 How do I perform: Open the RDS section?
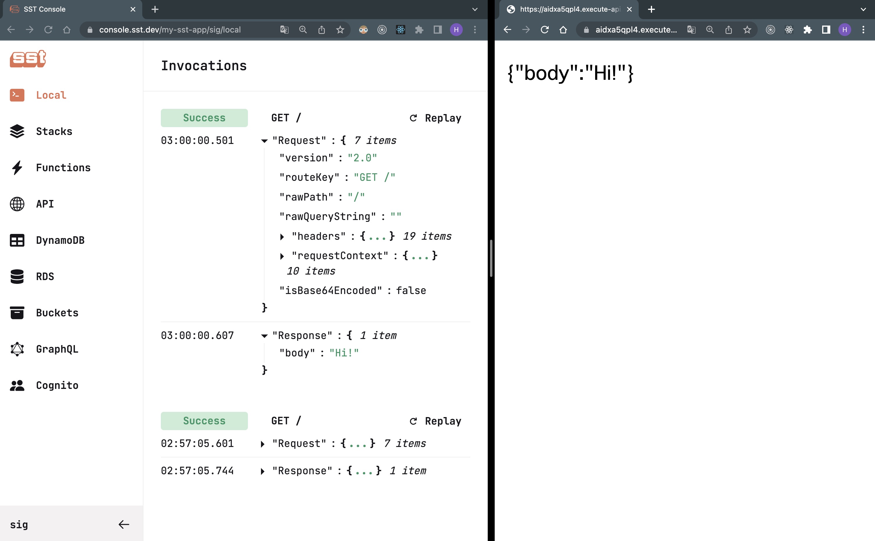click(45, 276)
